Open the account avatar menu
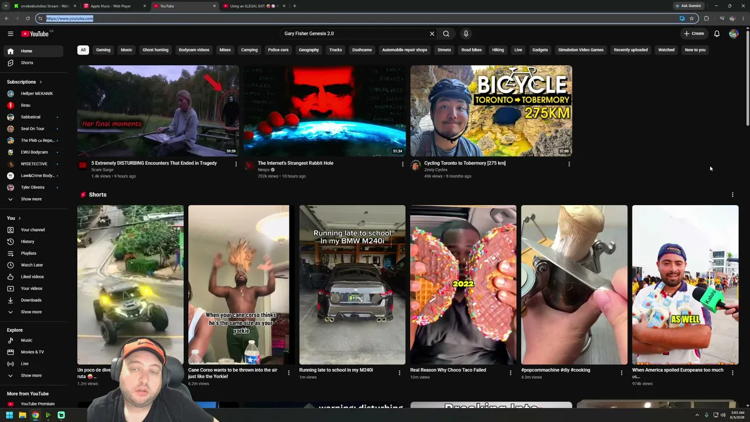Screen dimensions: 750x422 (734, 33)
